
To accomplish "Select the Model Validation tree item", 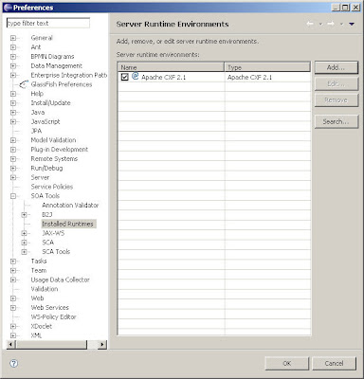I will pos(53,140).
